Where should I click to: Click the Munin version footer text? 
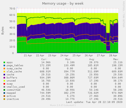point(63,105)
